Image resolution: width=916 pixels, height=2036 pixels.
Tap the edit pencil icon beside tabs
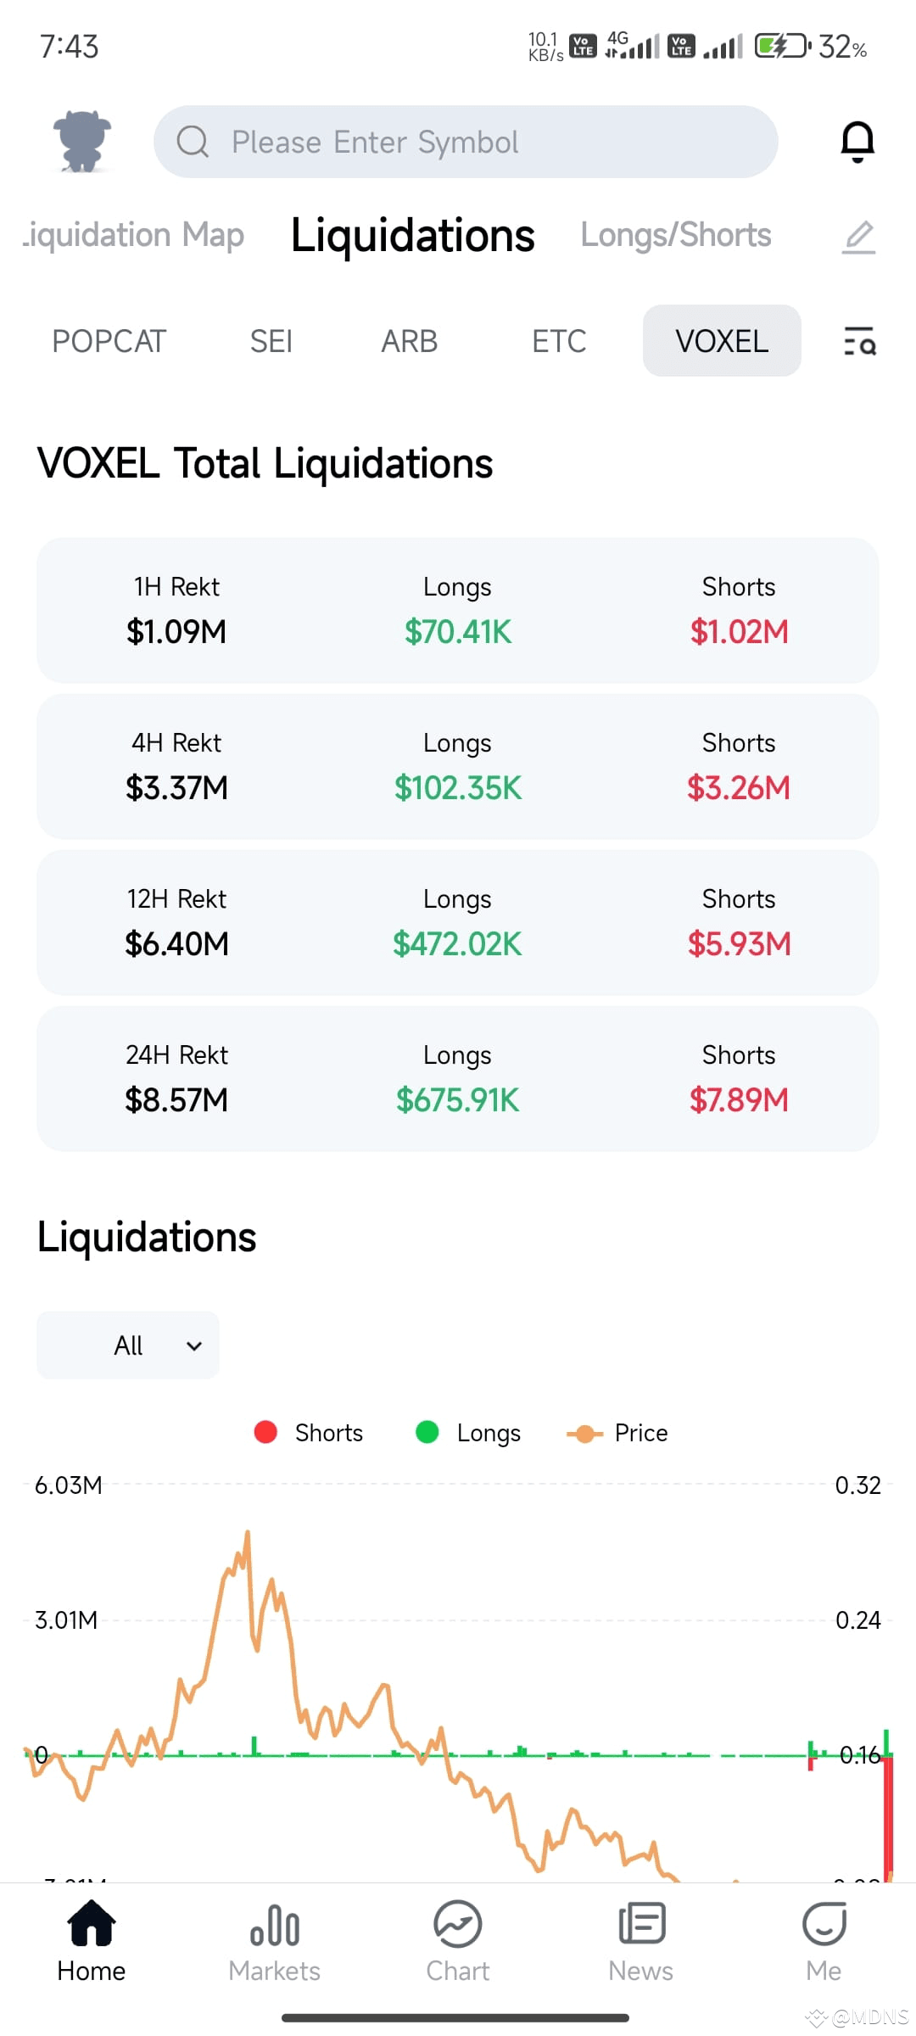coord(858,237)
